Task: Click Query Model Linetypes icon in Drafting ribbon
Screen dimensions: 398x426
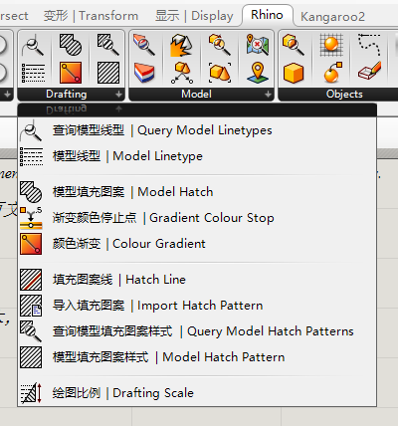Action: (x=33, y=46)
